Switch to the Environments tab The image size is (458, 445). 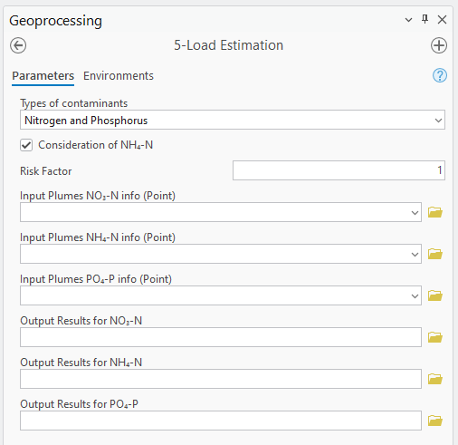click(x=119, y=76)
